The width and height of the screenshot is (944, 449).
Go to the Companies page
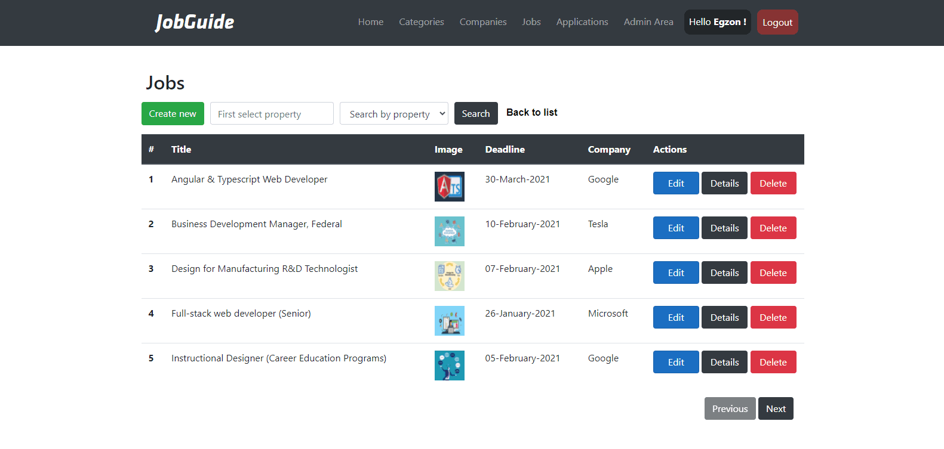[x=482, y=22]
